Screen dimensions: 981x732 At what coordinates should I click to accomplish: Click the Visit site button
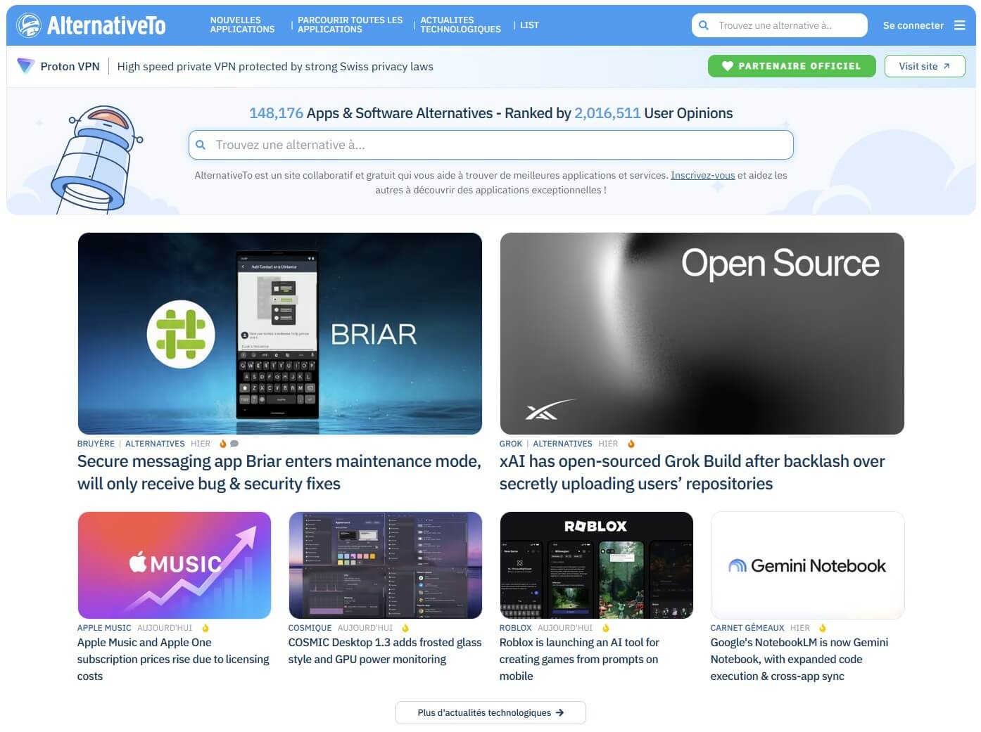(x=925, y=66)
